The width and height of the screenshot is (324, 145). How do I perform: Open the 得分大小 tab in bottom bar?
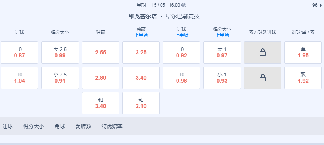[x=34, y=126]
